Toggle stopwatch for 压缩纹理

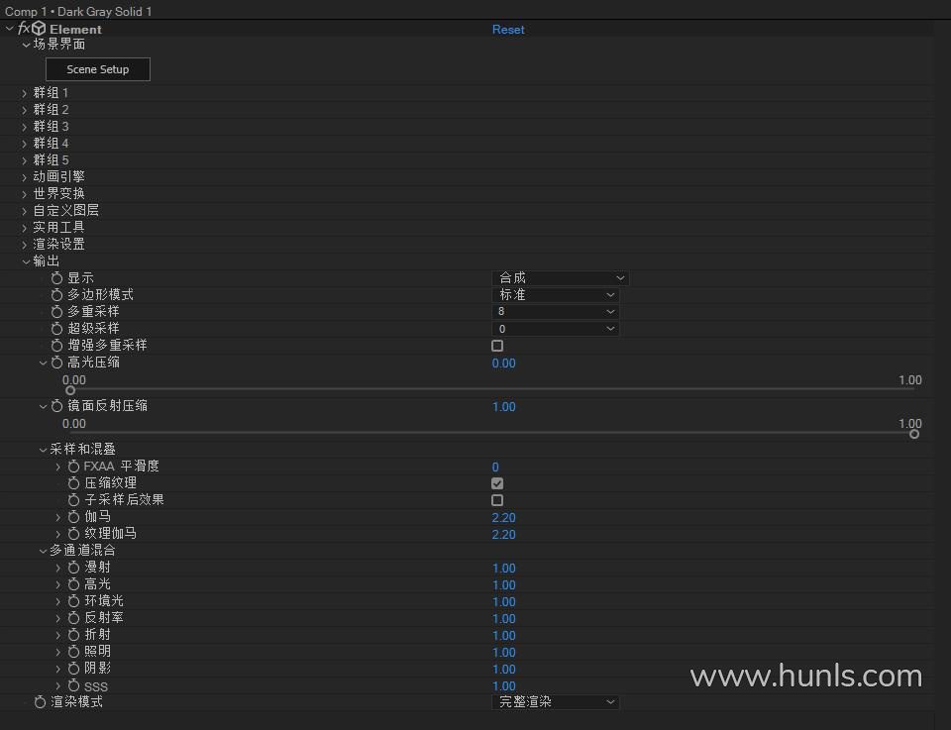74,483
